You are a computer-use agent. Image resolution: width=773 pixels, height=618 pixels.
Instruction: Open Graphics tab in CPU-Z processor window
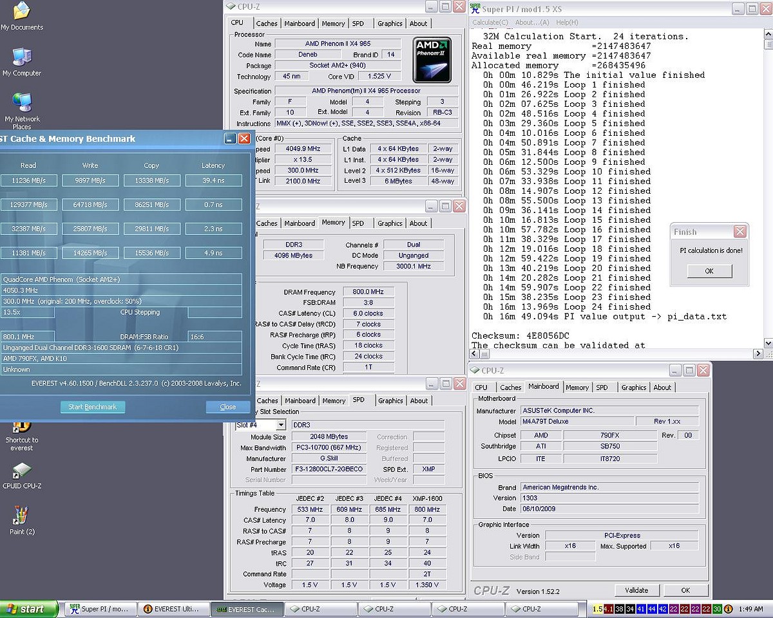[x=390, y=24]
